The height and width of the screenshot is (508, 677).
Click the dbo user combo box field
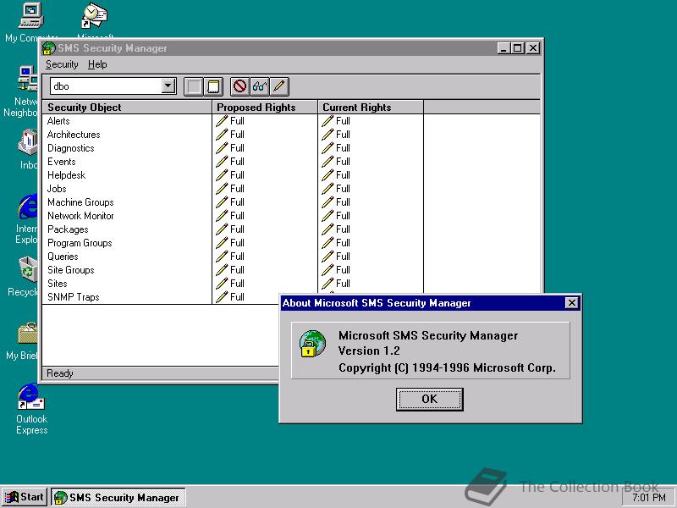(x=113, y=86)
